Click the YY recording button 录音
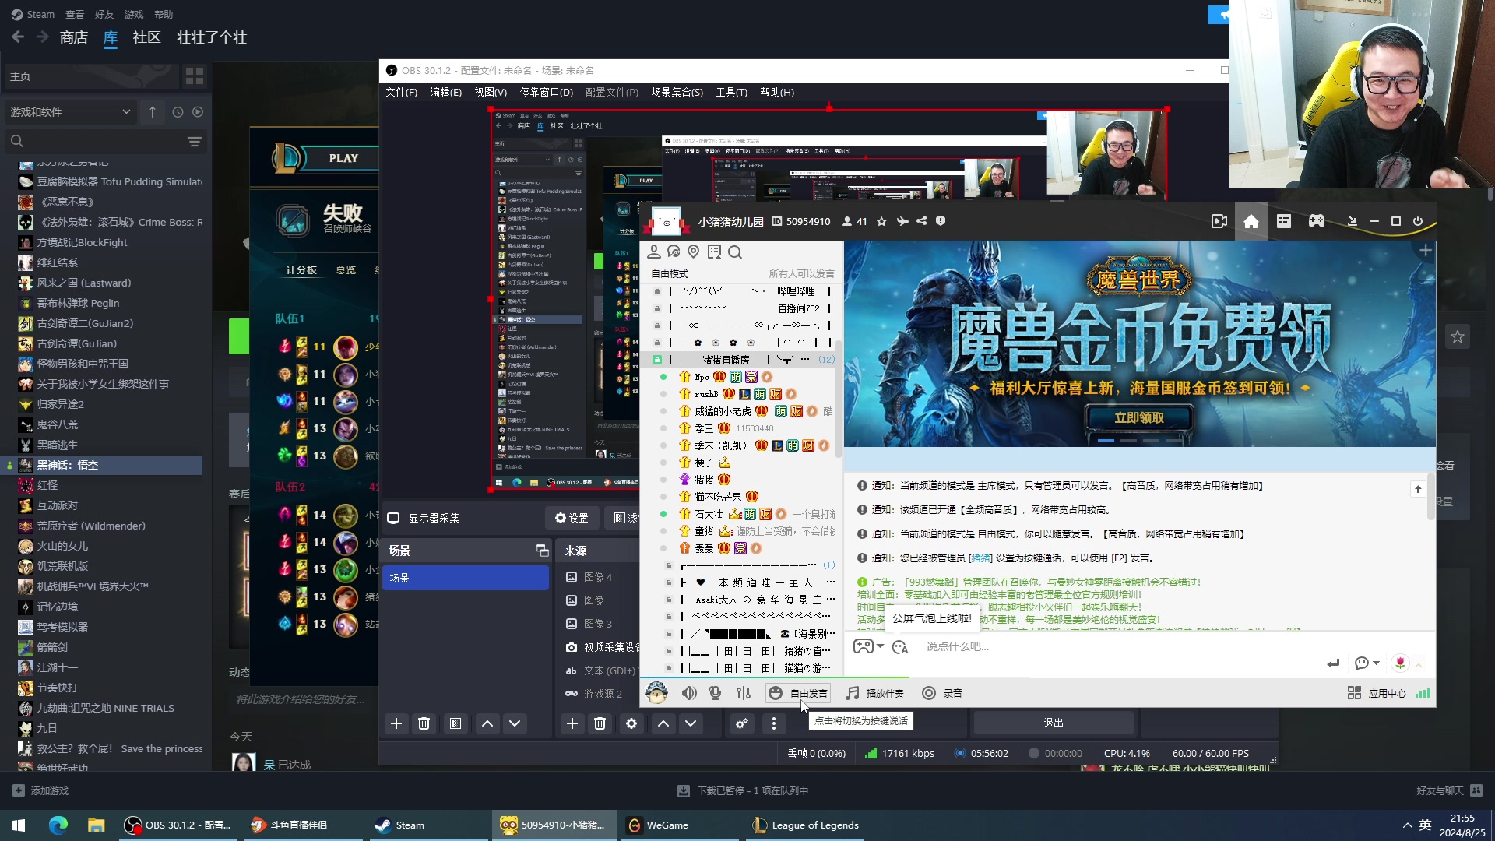This screenshot has height=841, width=1495. click(942, 693)
